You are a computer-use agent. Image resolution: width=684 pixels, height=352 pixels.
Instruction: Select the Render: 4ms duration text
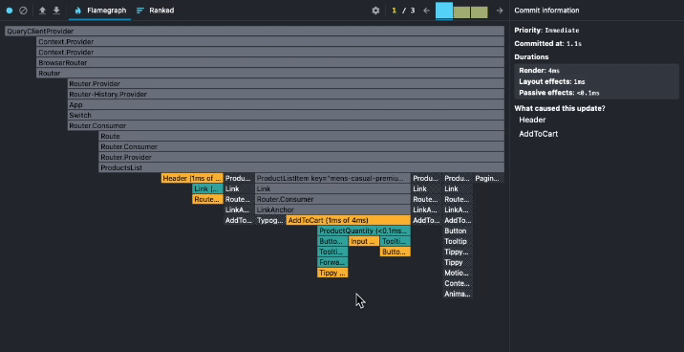pos(539,71)
